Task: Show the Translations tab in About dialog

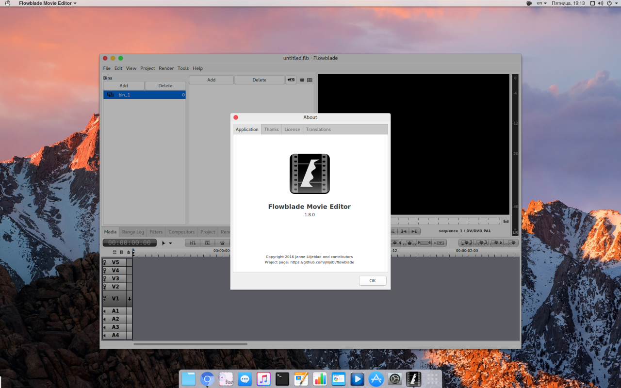Action: (x=318, y=129)
